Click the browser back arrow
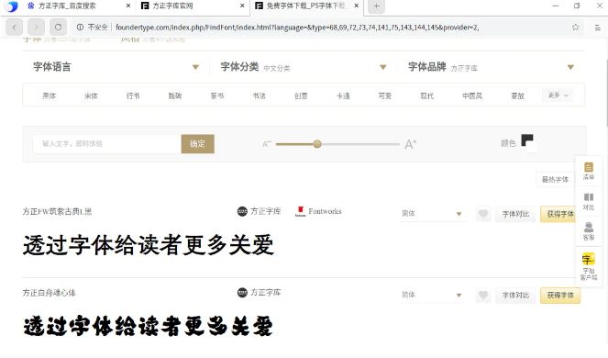Screen dimensions: 608x358 tap(15, 28)
